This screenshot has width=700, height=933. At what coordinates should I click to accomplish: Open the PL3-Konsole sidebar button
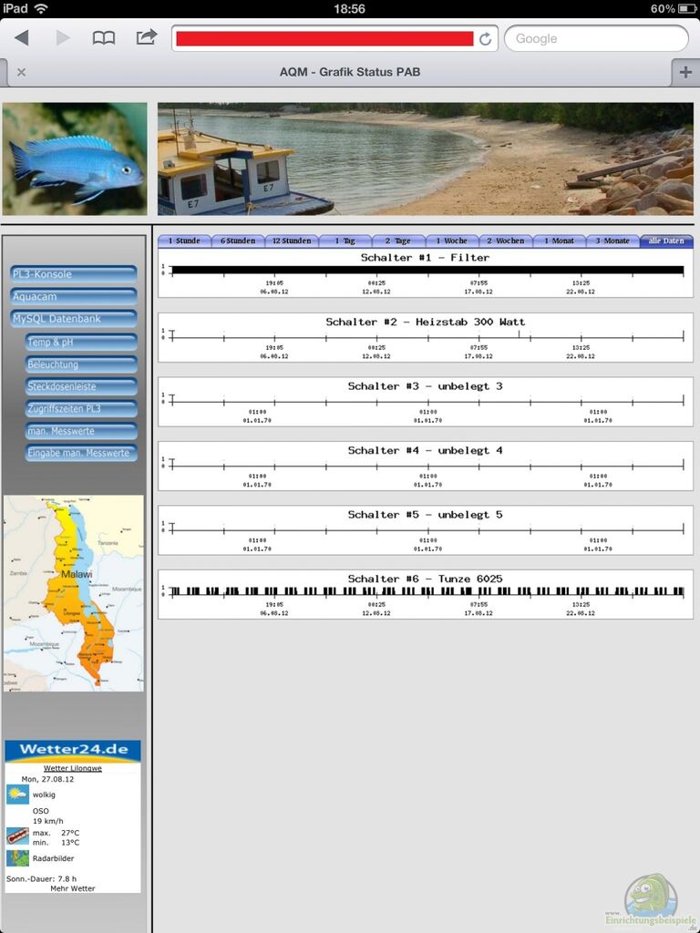pyautogui.click(x=74, y=274)
